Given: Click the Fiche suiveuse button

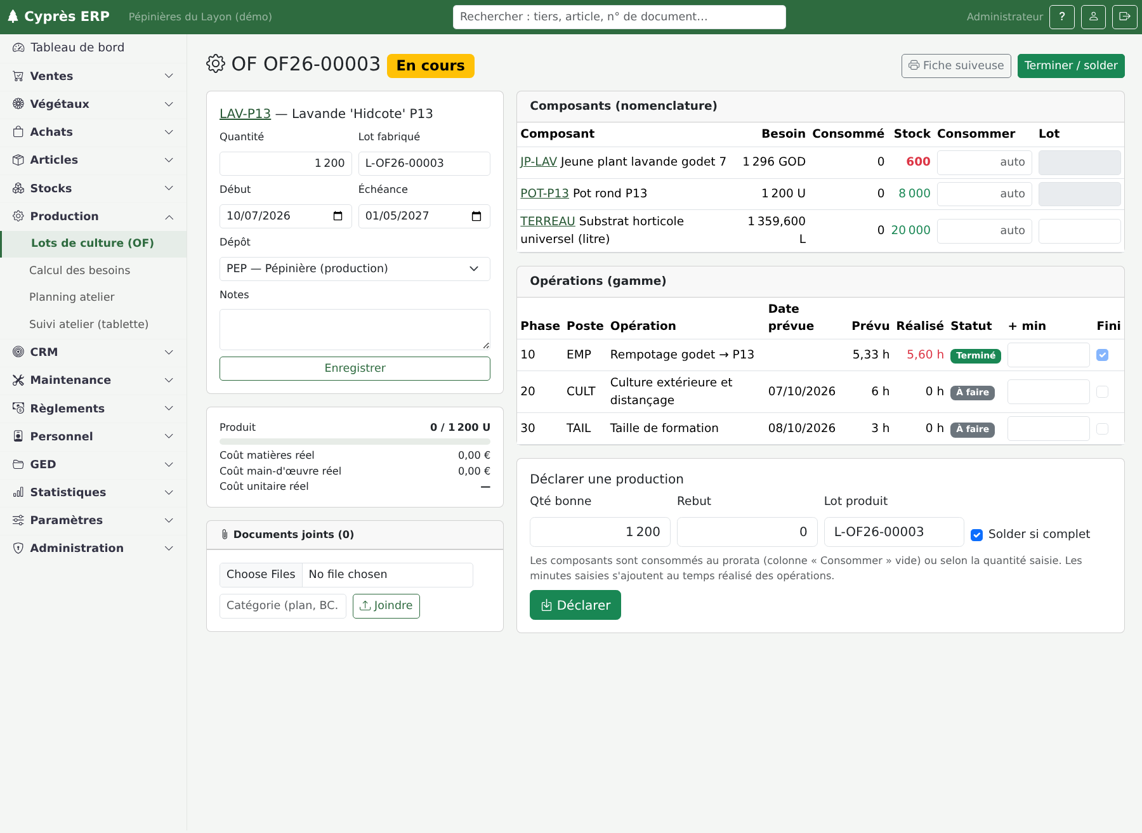Looking at the screenshot, I should [x=956, y=66].
